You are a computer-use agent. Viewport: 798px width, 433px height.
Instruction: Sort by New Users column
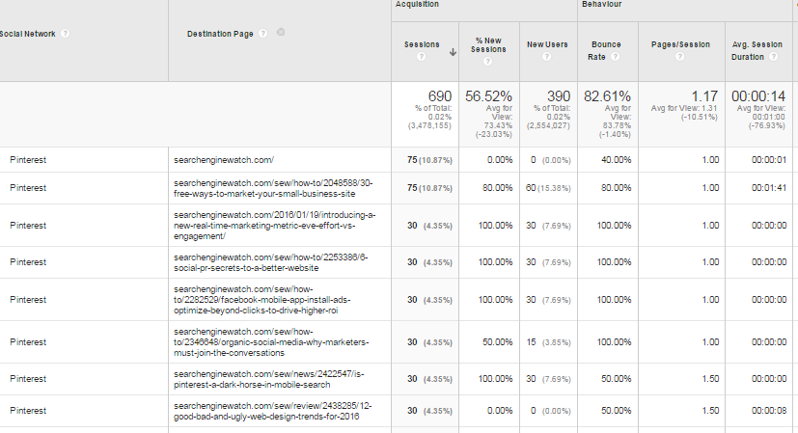(x=547, y=44)
